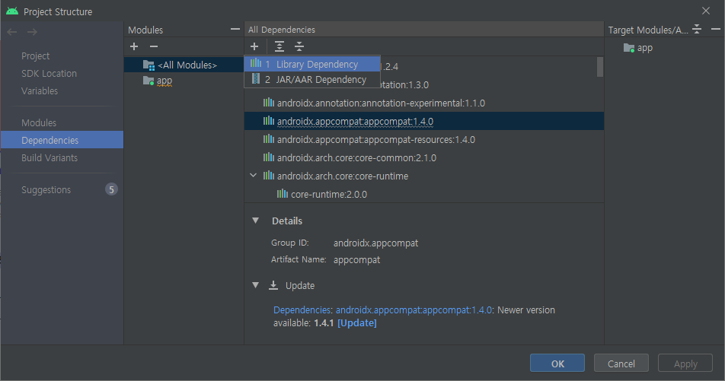
Task: Select androidx.appcompat:appcompat-resources:1.4.0 dependency
Action: pyautogui.click(x=424, y=139)
